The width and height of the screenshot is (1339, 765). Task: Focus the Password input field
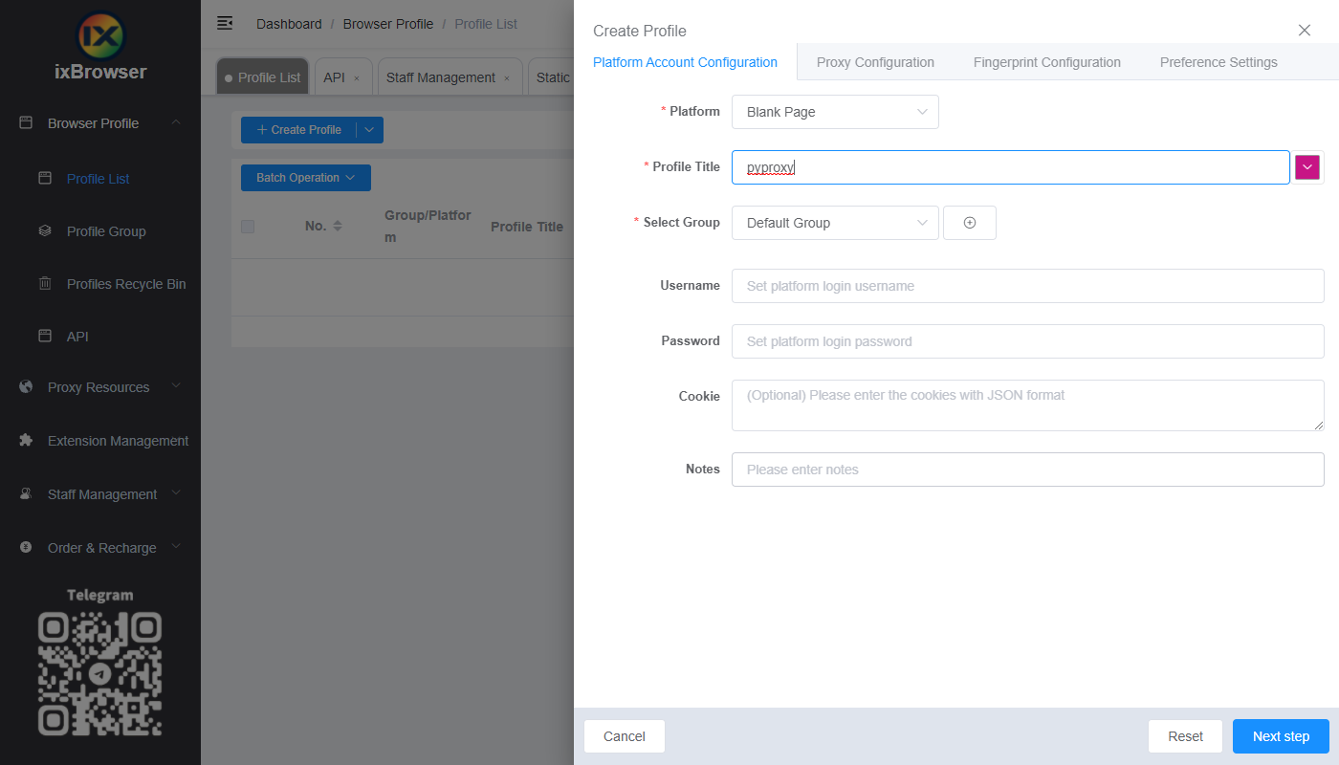point(1028,341)
